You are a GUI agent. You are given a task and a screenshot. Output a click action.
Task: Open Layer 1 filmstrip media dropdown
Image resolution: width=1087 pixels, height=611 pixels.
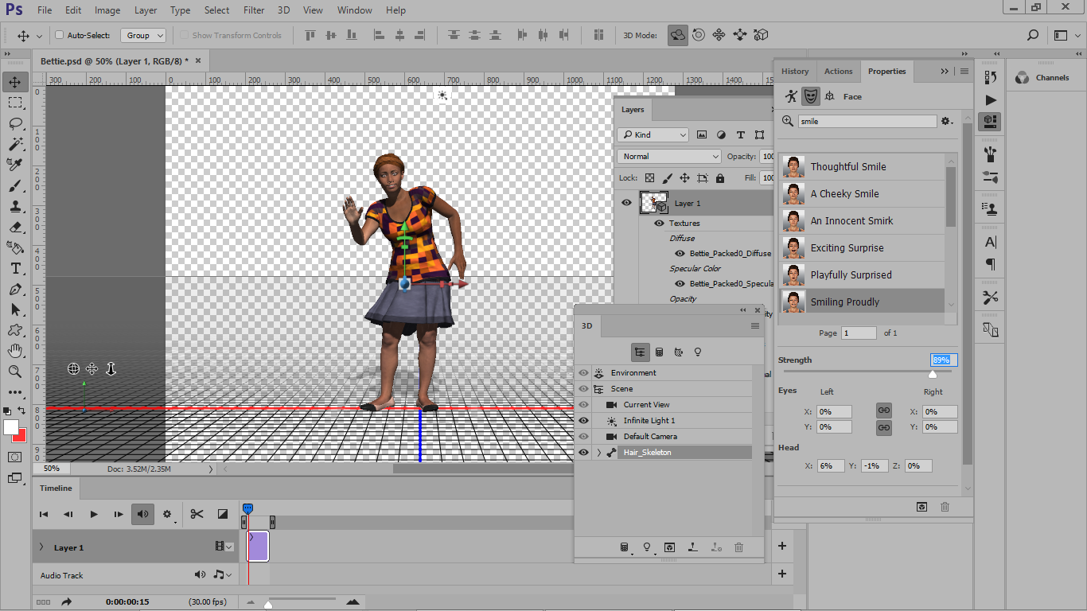pos(224,547)
